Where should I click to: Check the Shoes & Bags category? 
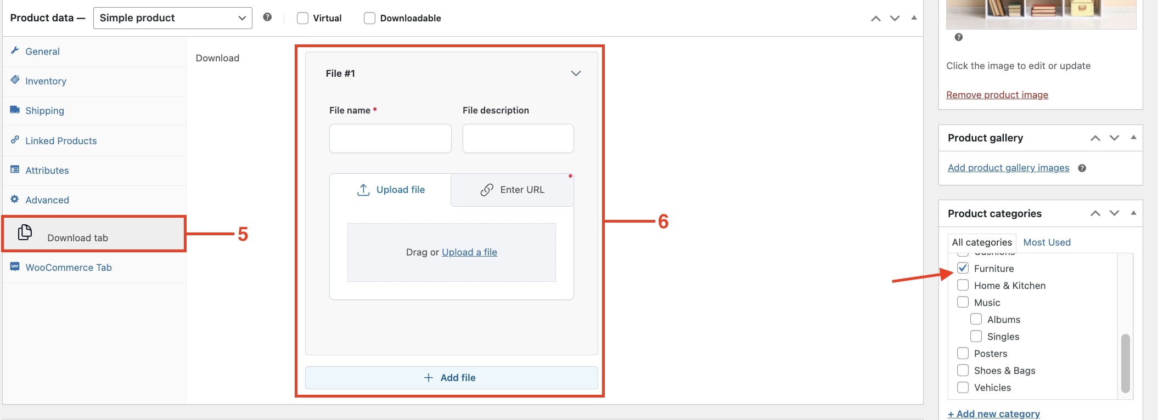click(x=963, y=370)
